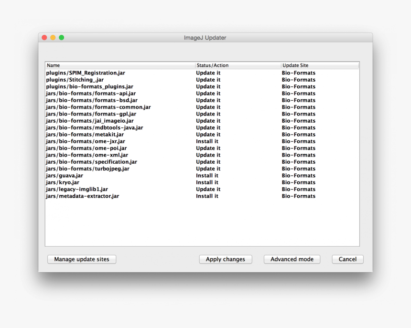This screenshot has width=411, height=328.
Task: Click the Install it status for ome-jxr.jar
Action: [x=207, y=141]
